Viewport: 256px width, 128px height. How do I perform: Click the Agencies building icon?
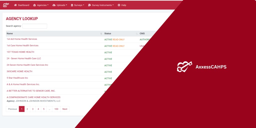[x=34, y=5]
